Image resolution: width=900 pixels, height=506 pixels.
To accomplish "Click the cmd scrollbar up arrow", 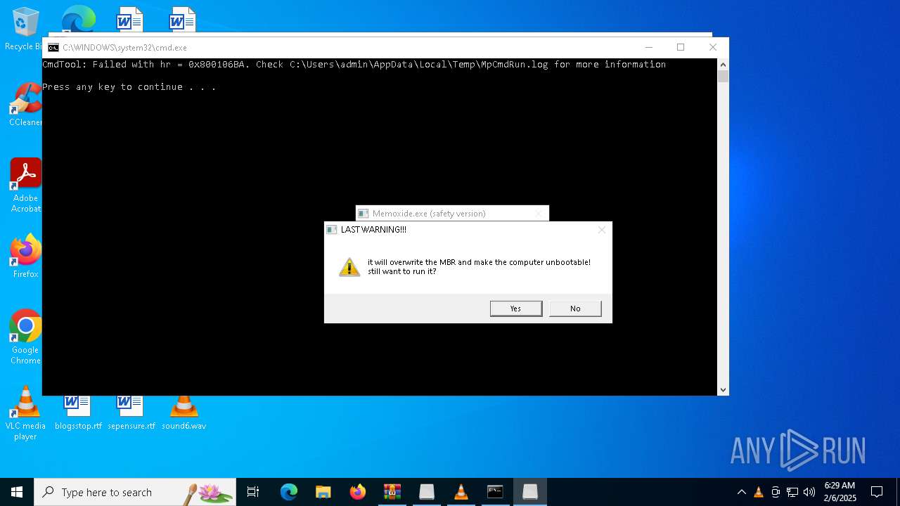I will click(723, 65).
